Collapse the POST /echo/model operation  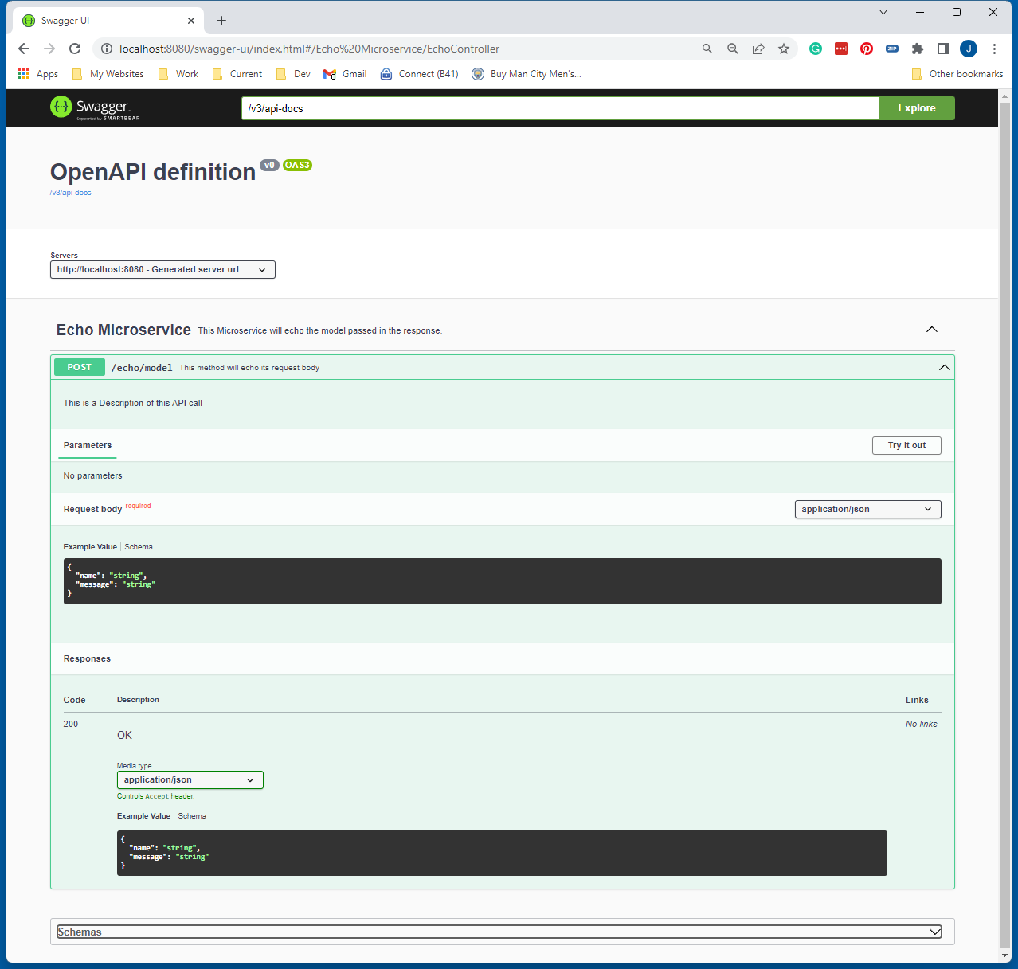pyautogui.click(x=944, y=367)
